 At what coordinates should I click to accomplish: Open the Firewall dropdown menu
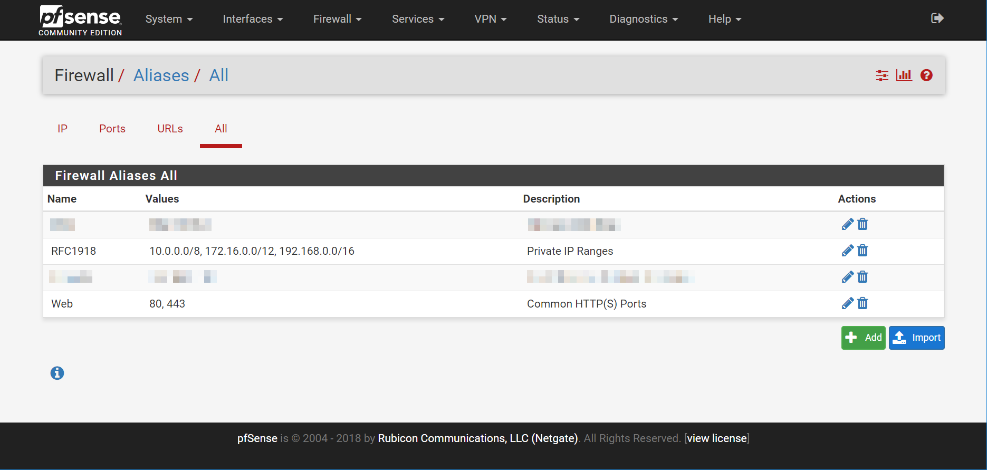[337, 19]
